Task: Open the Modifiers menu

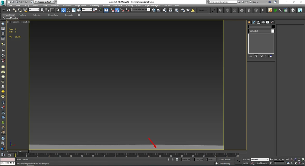Action: tap(55, 6)
